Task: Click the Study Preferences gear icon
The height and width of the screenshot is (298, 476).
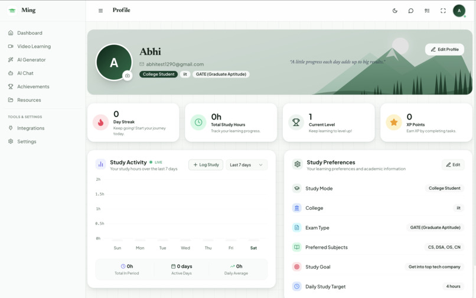Action: click(297, 164)
